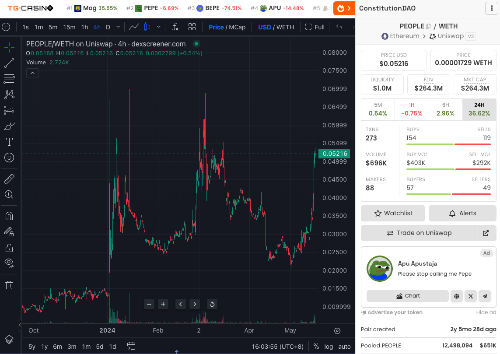Click the 1y date range shortcut
500x354 pixels.
pyautogui.click(x=44, y=347)
